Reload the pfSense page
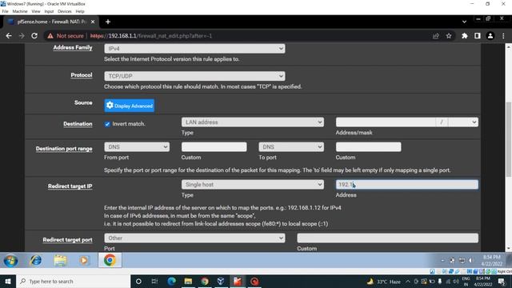The image size is (512, 288). 34,36
